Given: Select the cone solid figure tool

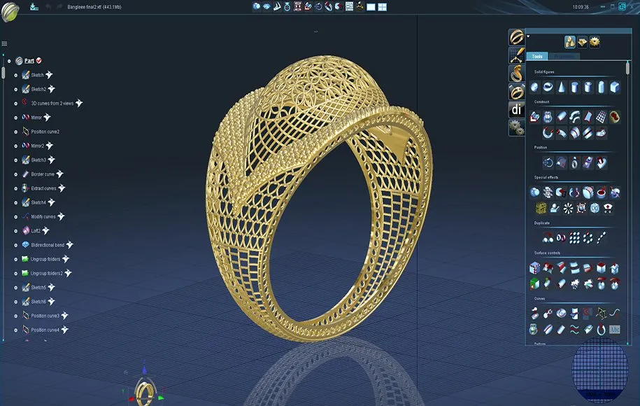Looking at the screenshot, I should pos(562,87).
